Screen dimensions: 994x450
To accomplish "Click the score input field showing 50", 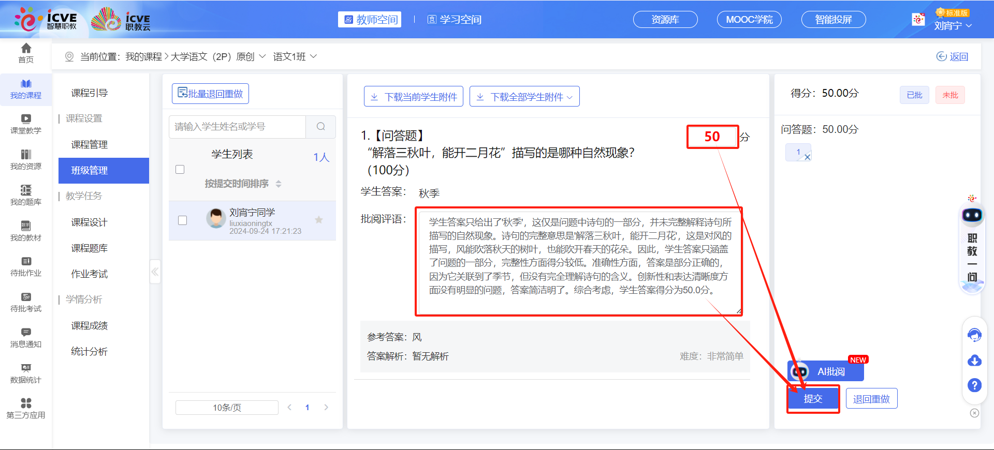I will click(x=712, y=137).
